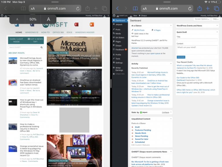The image size is (222, 167).
Task: Collapse Quick Draft panel
Action: click(217, 32)
